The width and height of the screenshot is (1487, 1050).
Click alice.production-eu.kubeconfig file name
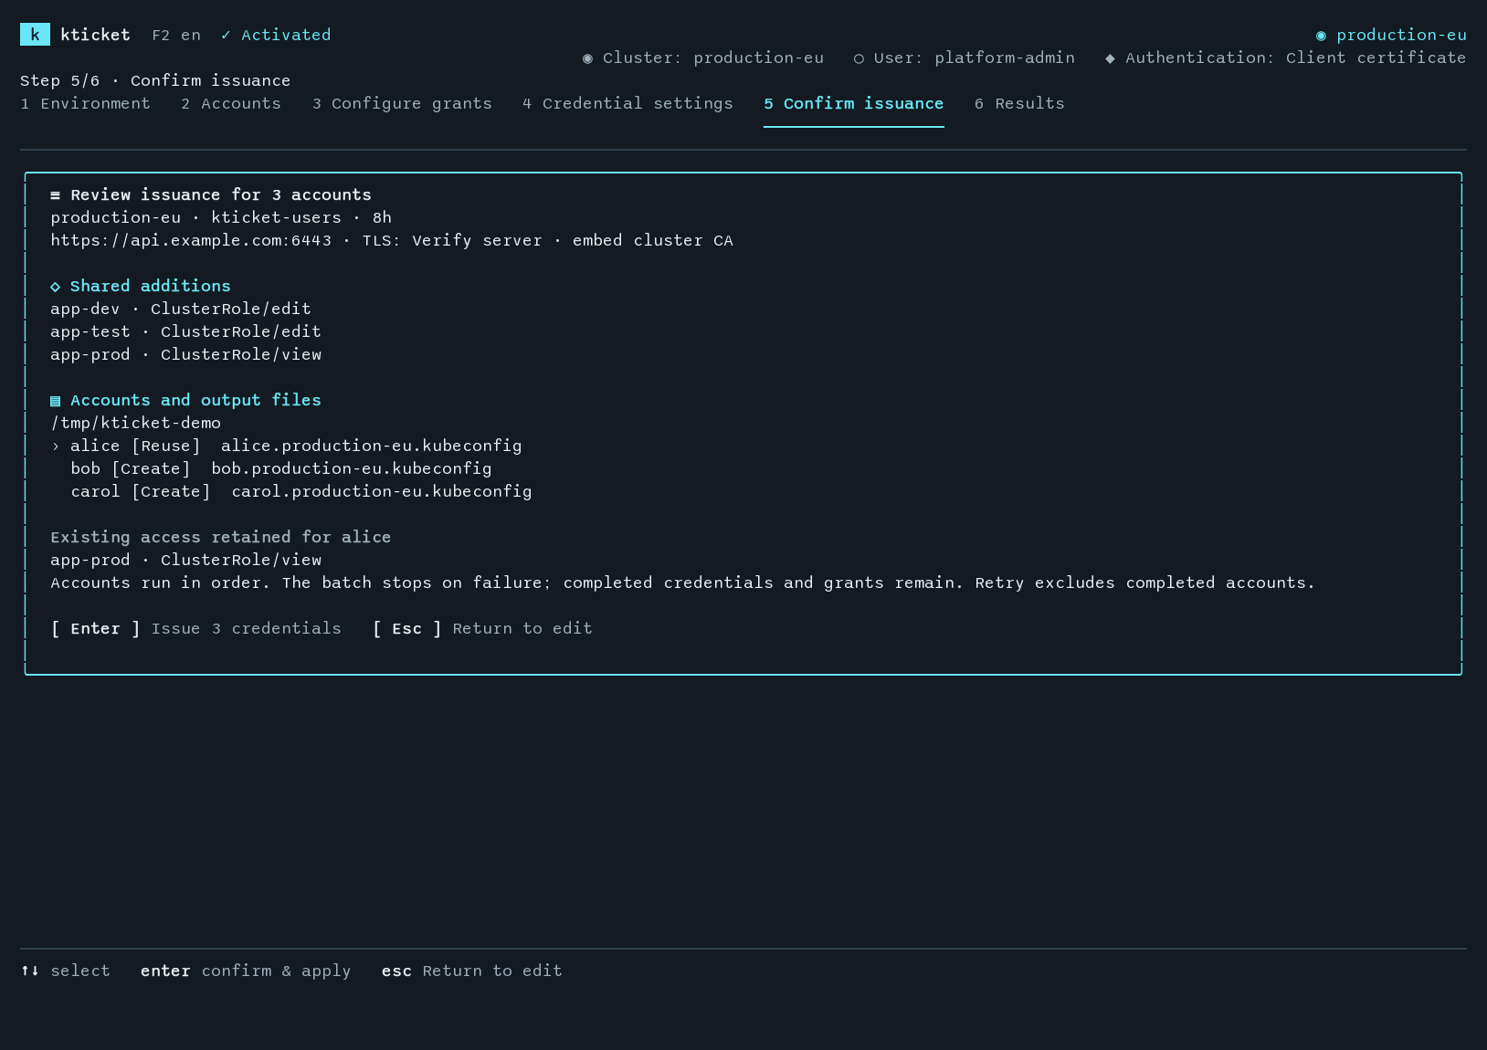(372, 446)
